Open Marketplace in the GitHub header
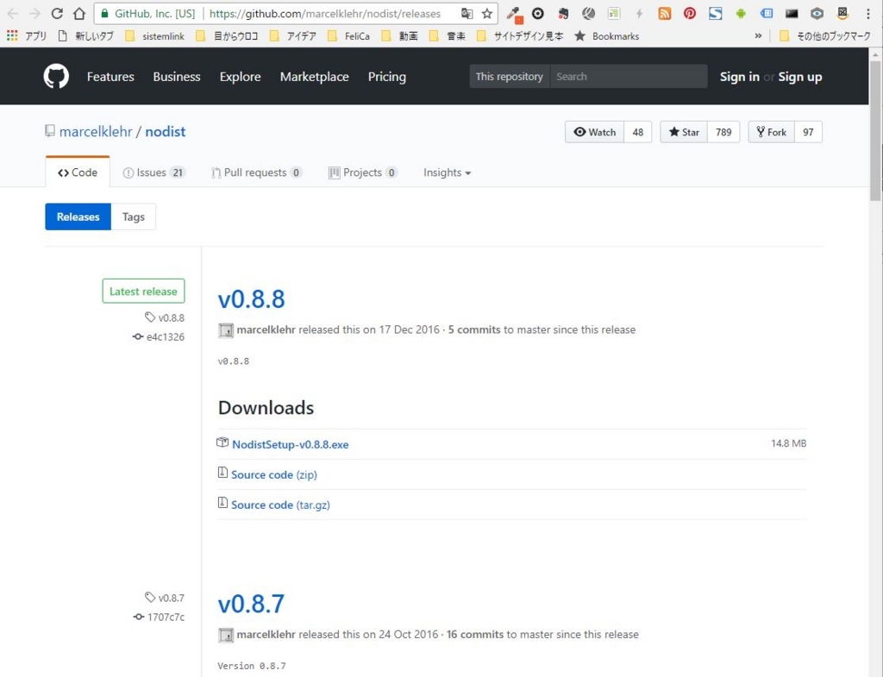883x677 pixels. 314,77
